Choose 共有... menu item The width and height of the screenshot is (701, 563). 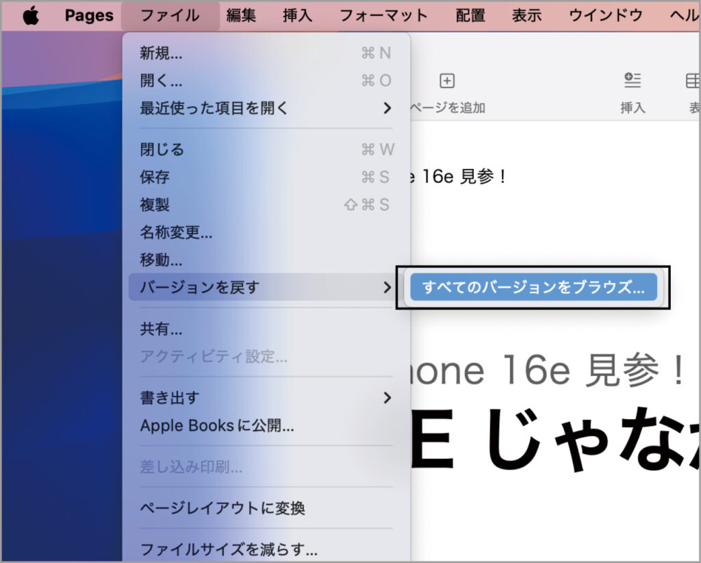266,329
